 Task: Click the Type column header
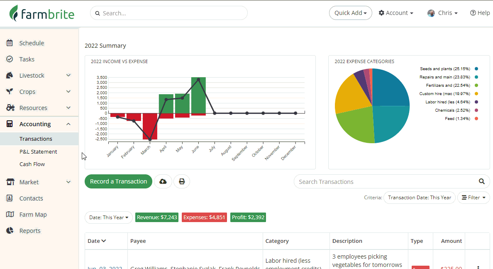[x=417, y=241]
